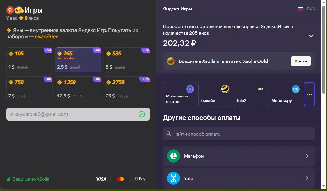Screen dimensions: 327x191
Task: Select Мобильный платеж payment method
Action: (x=180, y=94)
